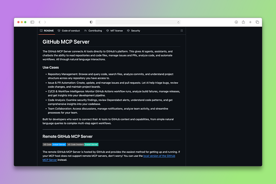
Task: Click the GitHub MCP Server heading
Action: (66, 42)
